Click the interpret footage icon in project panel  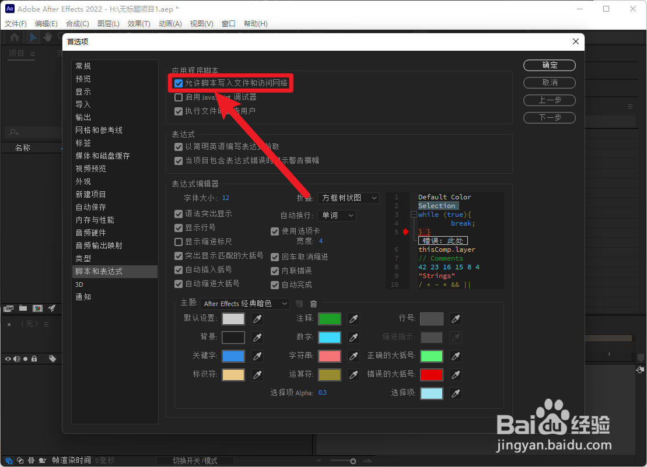pos(8,308)
